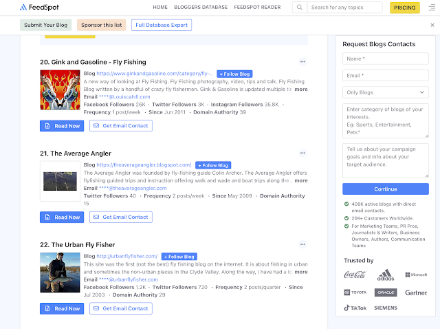Click Gink and Gasoline flame thumbnail
Screen dimensions: 440x329
60,89
